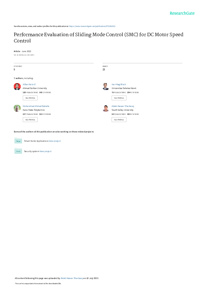
Task: Click the Security system project folder icon
Action: [18, 151]
